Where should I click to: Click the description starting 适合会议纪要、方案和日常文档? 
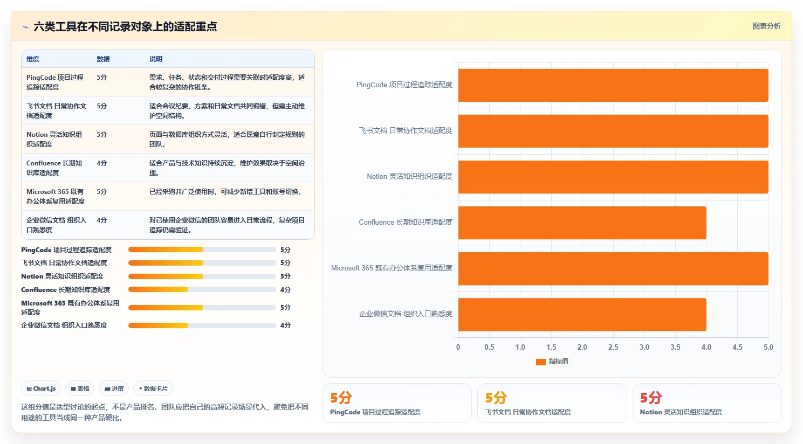[x=227, y=110]
